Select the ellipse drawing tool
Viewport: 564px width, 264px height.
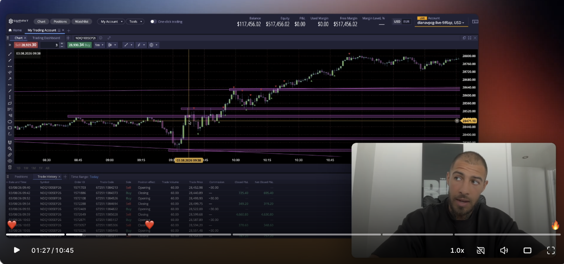pyautogui.click(x=10, y=122)
